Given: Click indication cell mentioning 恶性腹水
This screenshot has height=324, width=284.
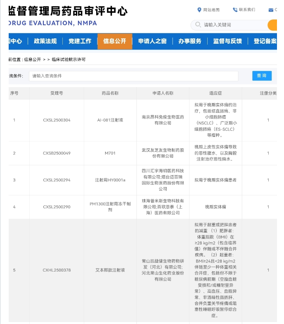Looking at the screenshot, I should (215, 153).
